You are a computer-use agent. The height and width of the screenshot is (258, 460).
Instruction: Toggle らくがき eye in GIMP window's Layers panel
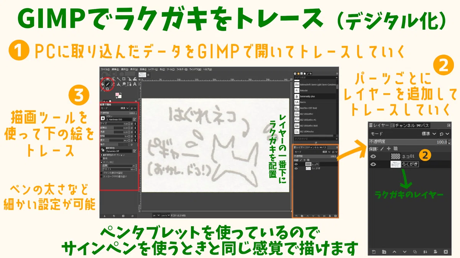pyautogui.click(x=296, y=168)
